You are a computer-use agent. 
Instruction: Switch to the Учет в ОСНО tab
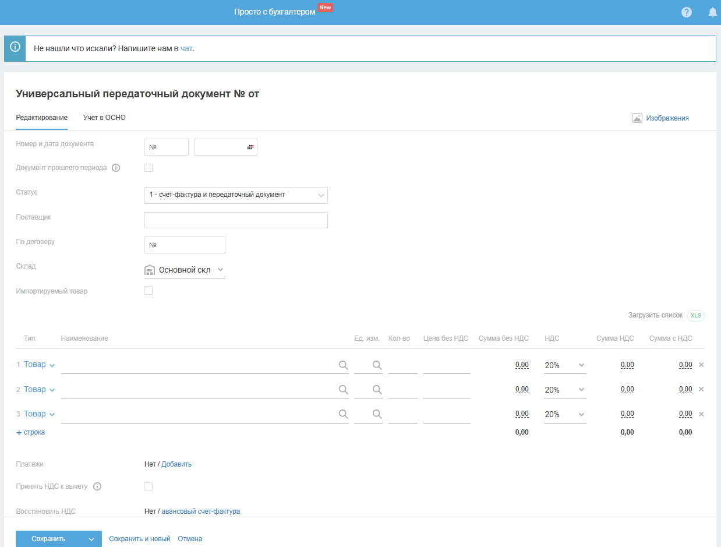coord(104,118)
